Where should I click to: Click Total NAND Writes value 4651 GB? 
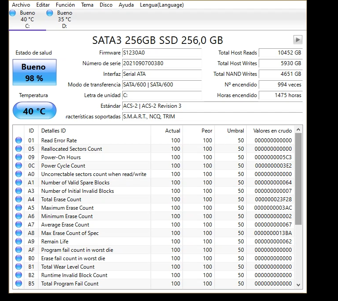pyautogui.click(x=281, y=74)
